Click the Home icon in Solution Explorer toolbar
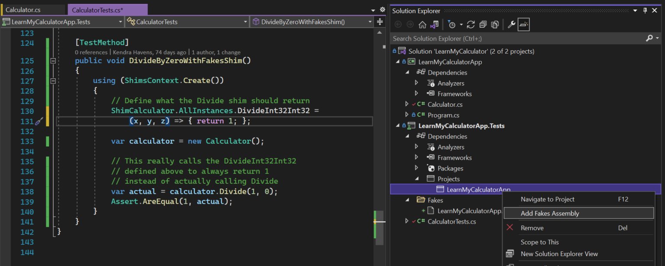The height and width of the screenshot is (266, 665). tap(422, 25)
